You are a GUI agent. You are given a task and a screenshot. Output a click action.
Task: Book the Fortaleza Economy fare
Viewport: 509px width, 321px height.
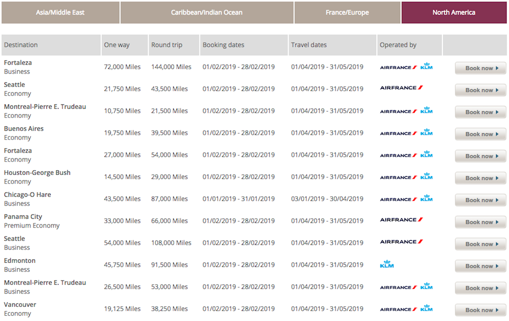click(481, 156)
